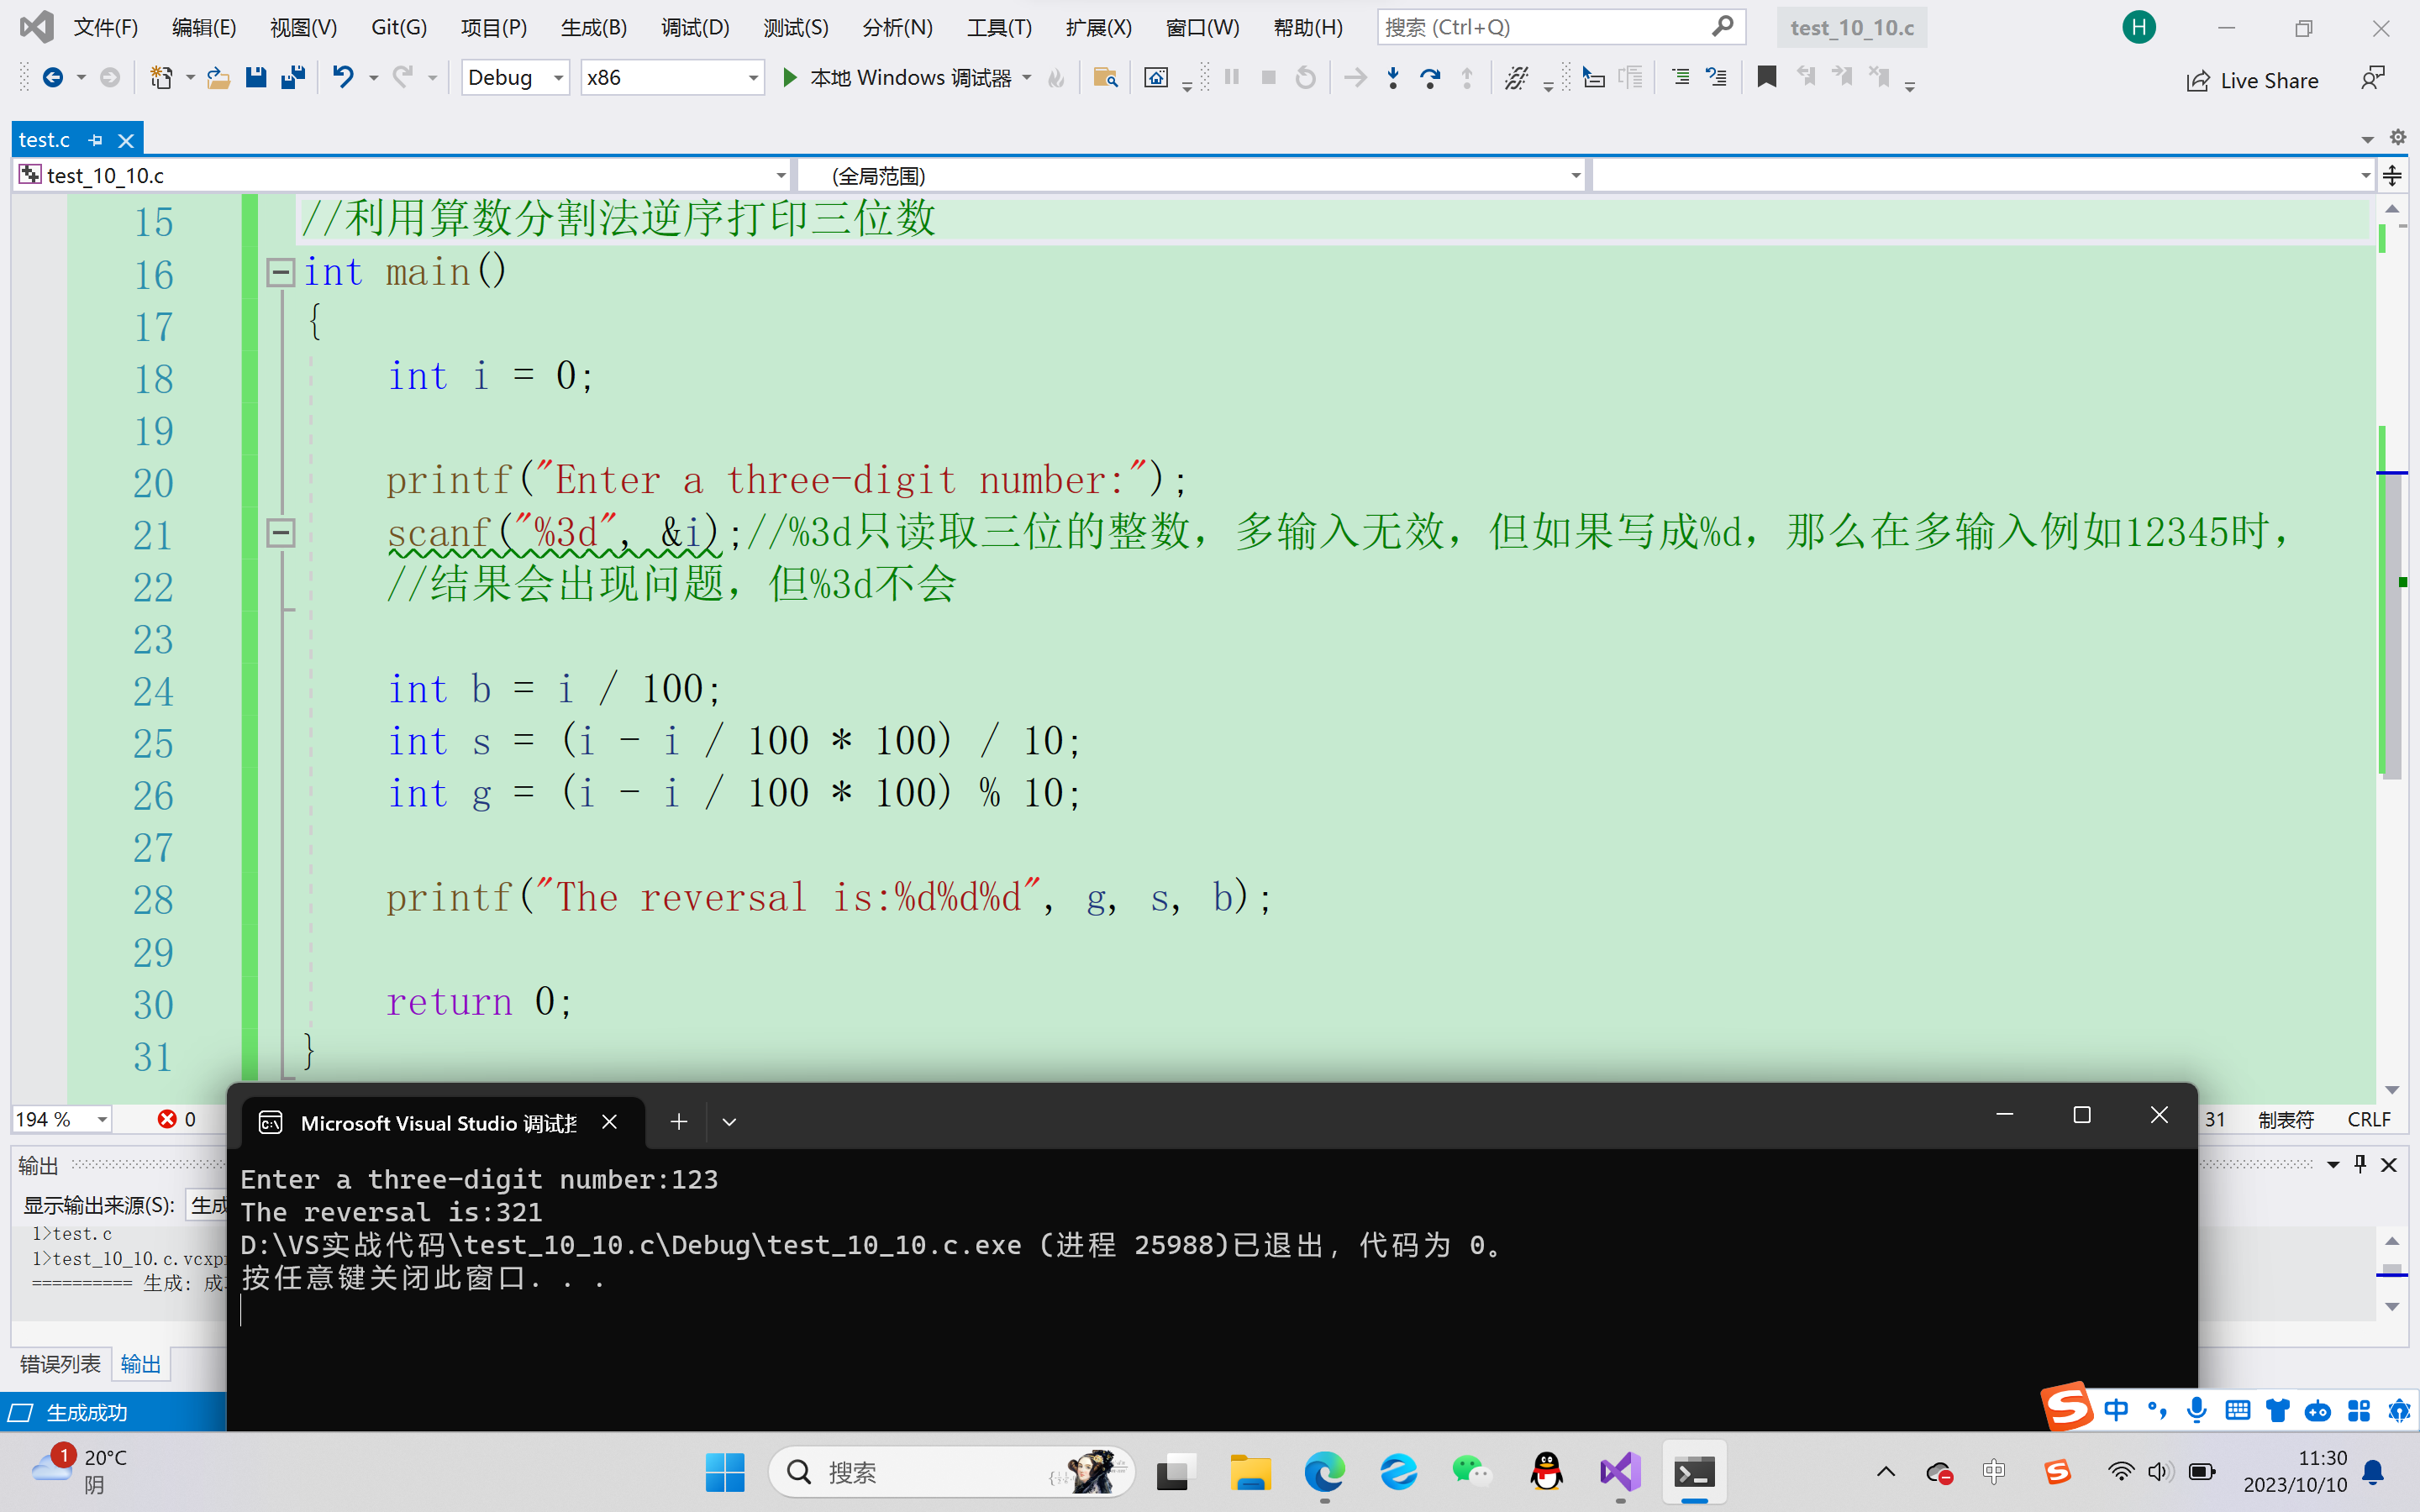Viewport: 2420px width, 1512px height.
Task: Open the x86 platform dropdown
Action: pyautogui.click(x=753, y=77)
